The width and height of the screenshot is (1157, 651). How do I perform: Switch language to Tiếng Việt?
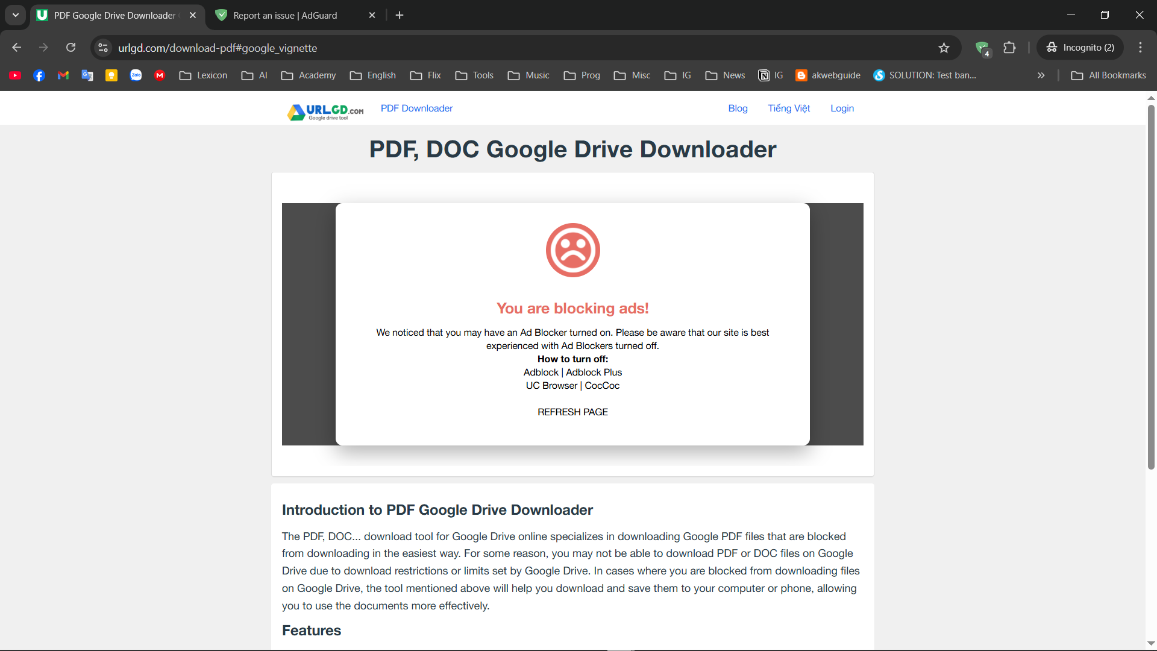pos(789,108)
